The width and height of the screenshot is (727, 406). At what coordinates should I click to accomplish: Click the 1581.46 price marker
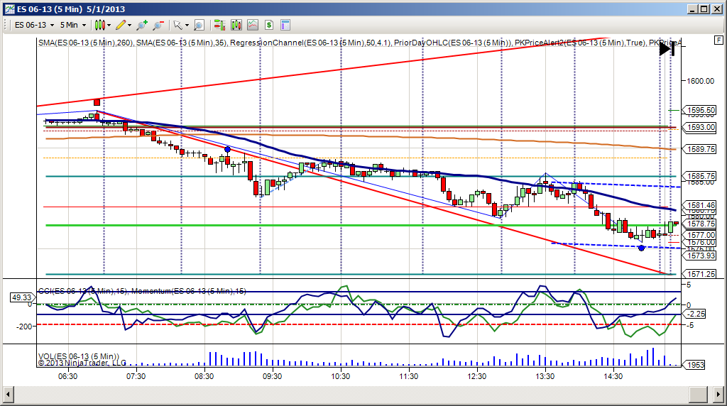pos(701,205)
